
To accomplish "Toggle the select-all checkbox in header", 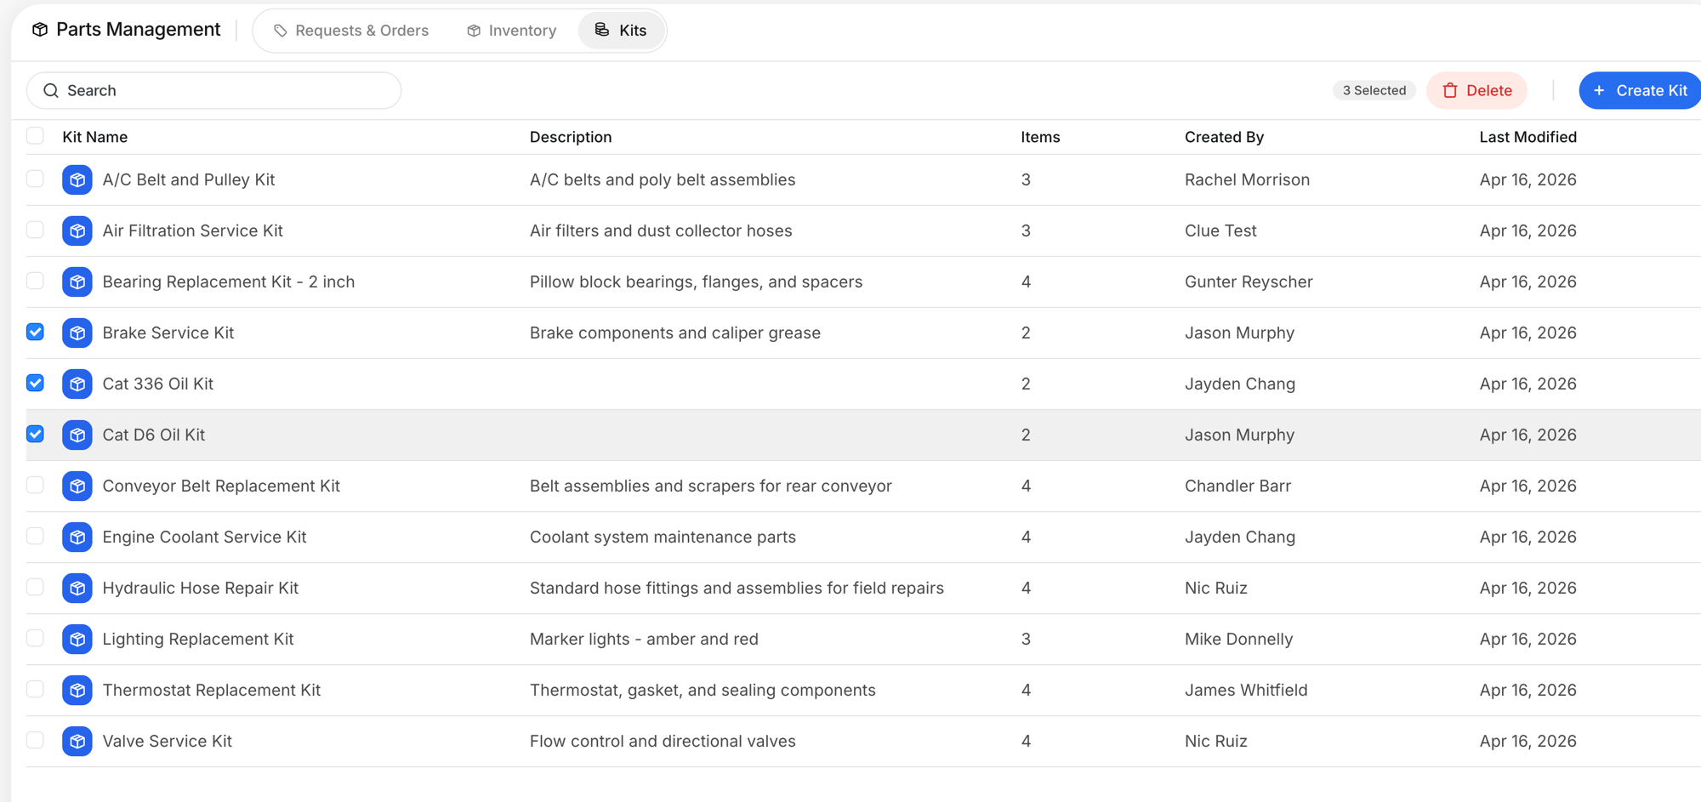I will tap(35, 136).
